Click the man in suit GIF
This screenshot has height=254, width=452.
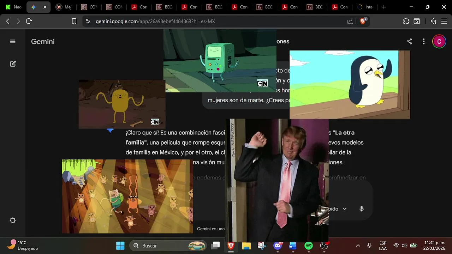click(277, 180)
